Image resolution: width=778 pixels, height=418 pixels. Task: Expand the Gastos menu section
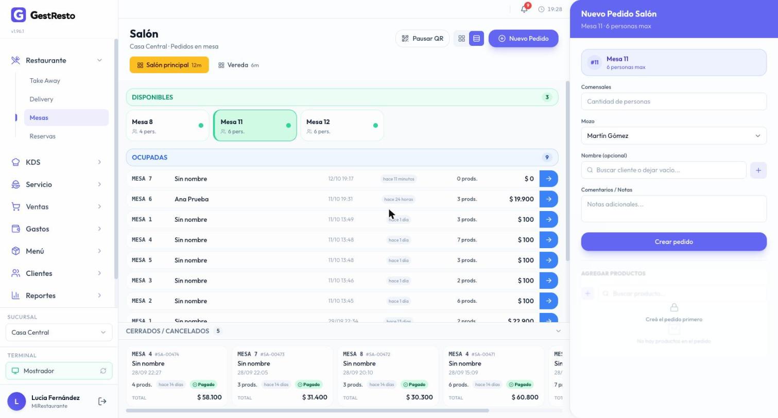99,229
